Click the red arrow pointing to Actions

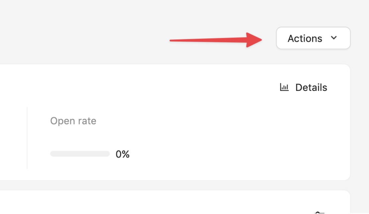coord(214,40)
